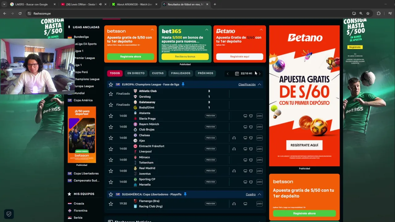Click PREVIEW button for Chelsea vs Ajax
This screenshot has width=395, height=222.
click(x=210, y=138)
